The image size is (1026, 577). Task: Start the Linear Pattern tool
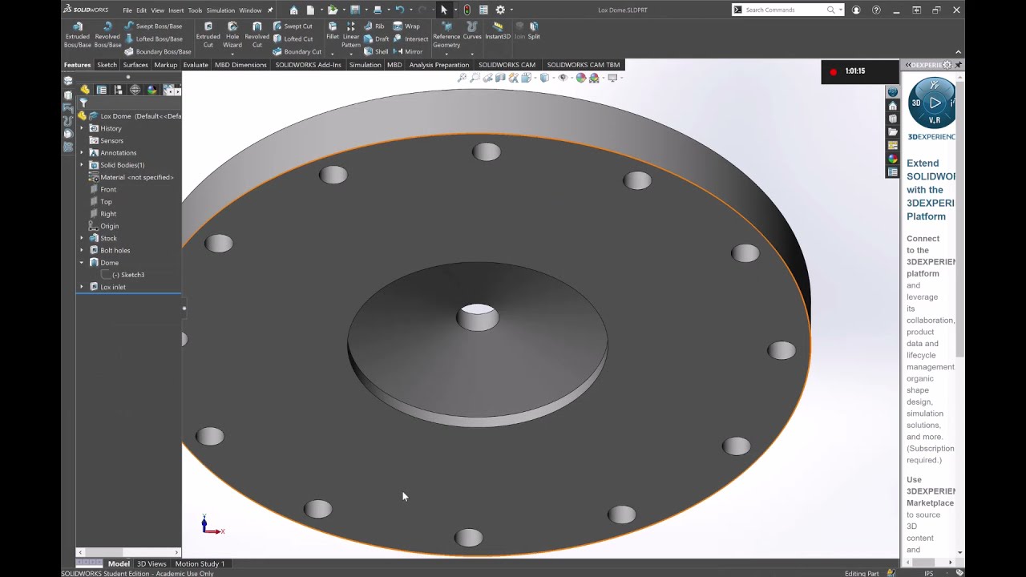click(x=351, y=35)
